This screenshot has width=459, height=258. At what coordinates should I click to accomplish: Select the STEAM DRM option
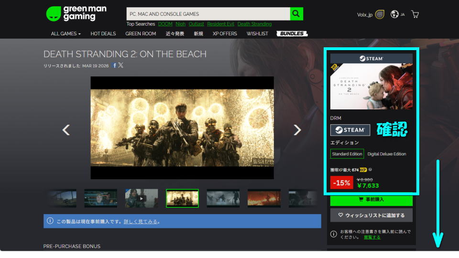pyautogui.click(x=350, y=130)
